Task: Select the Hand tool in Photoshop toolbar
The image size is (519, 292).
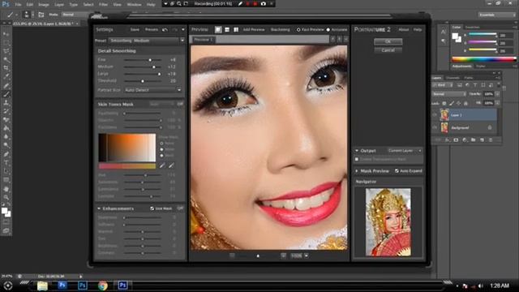Action: pyautogui.click(x=6, y=189)
